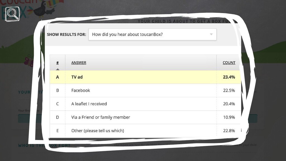286x161 pixels.
Task: Click the first name input field
Action: pos(30,119)
